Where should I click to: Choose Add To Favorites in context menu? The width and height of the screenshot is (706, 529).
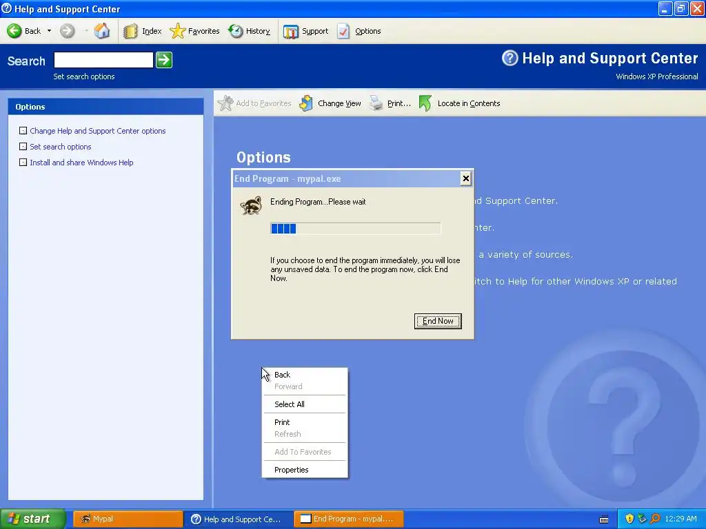(304, 452)
